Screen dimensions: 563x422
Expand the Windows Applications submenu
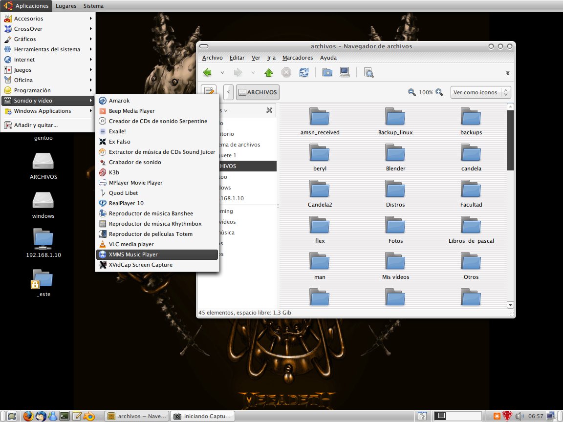click(x=48, y=111)
